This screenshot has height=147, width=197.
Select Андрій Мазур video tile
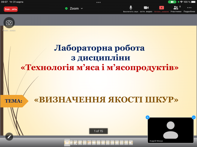(171, 130)
